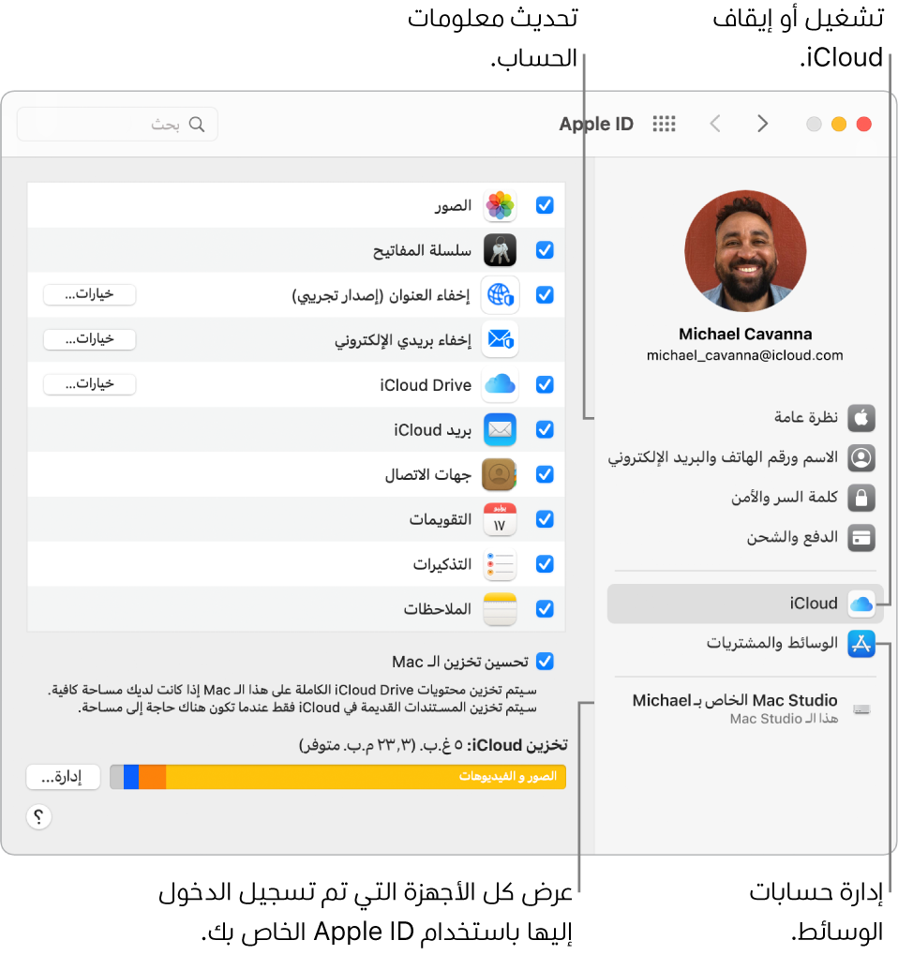Click the iCloud Drive cloud icon
The width and height of the screenshot is (898, 955).
[x=500, y=384]
